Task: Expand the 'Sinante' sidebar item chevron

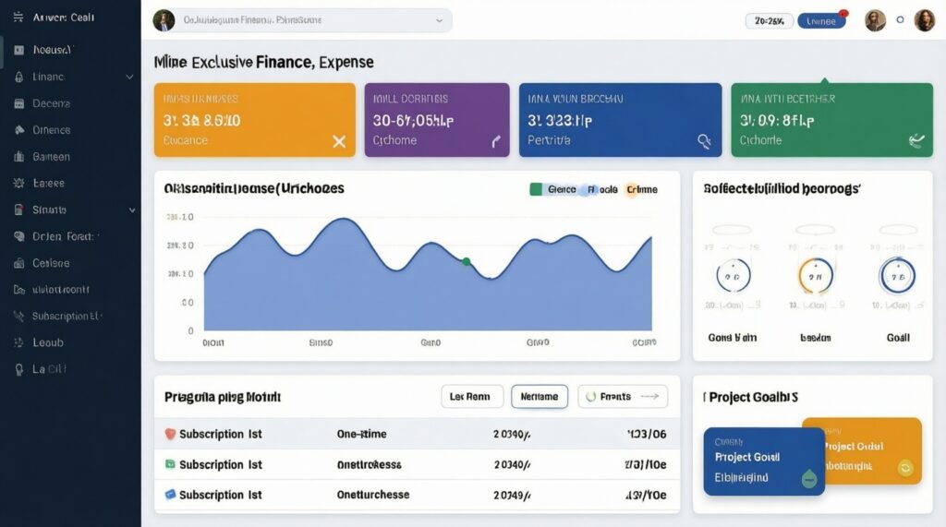Action: click(x=131, y=210)
